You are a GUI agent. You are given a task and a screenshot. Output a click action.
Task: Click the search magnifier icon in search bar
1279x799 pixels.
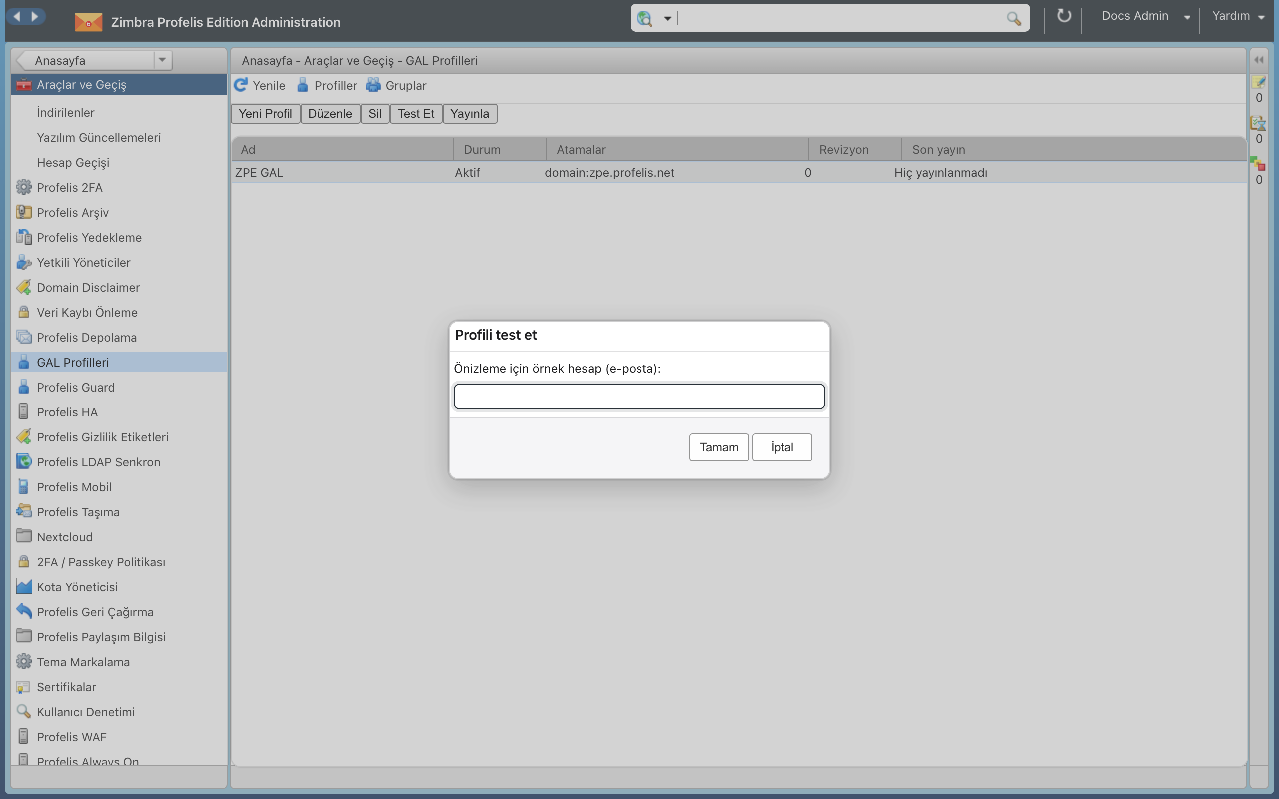(1013, 19)
